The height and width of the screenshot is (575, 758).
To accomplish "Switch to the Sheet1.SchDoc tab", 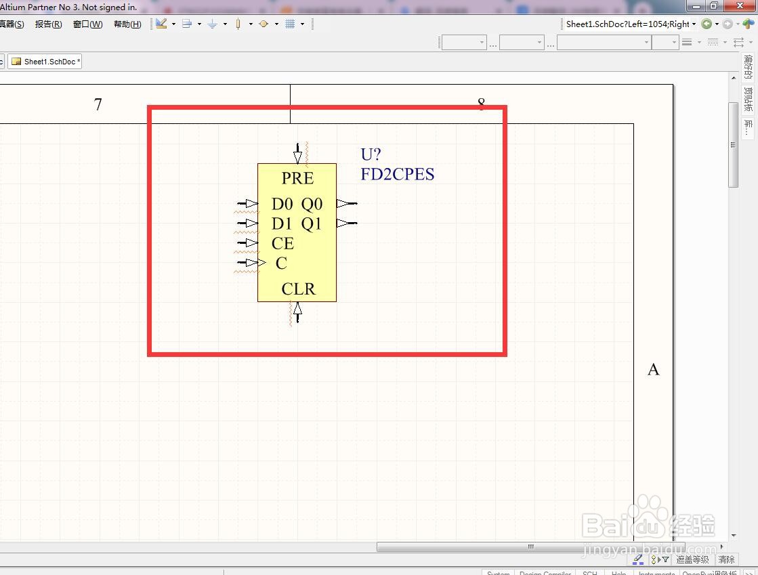I will 45,62.
